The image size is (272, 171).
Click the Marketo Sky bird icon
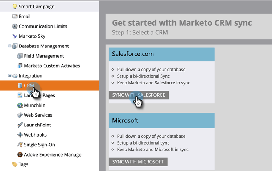(15, 36)
